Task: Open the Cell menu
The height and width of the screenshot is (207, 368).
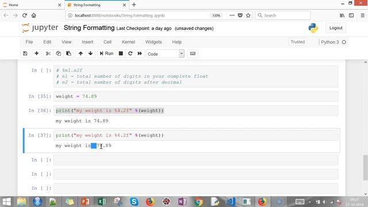Action: click(x=108, y=42)
